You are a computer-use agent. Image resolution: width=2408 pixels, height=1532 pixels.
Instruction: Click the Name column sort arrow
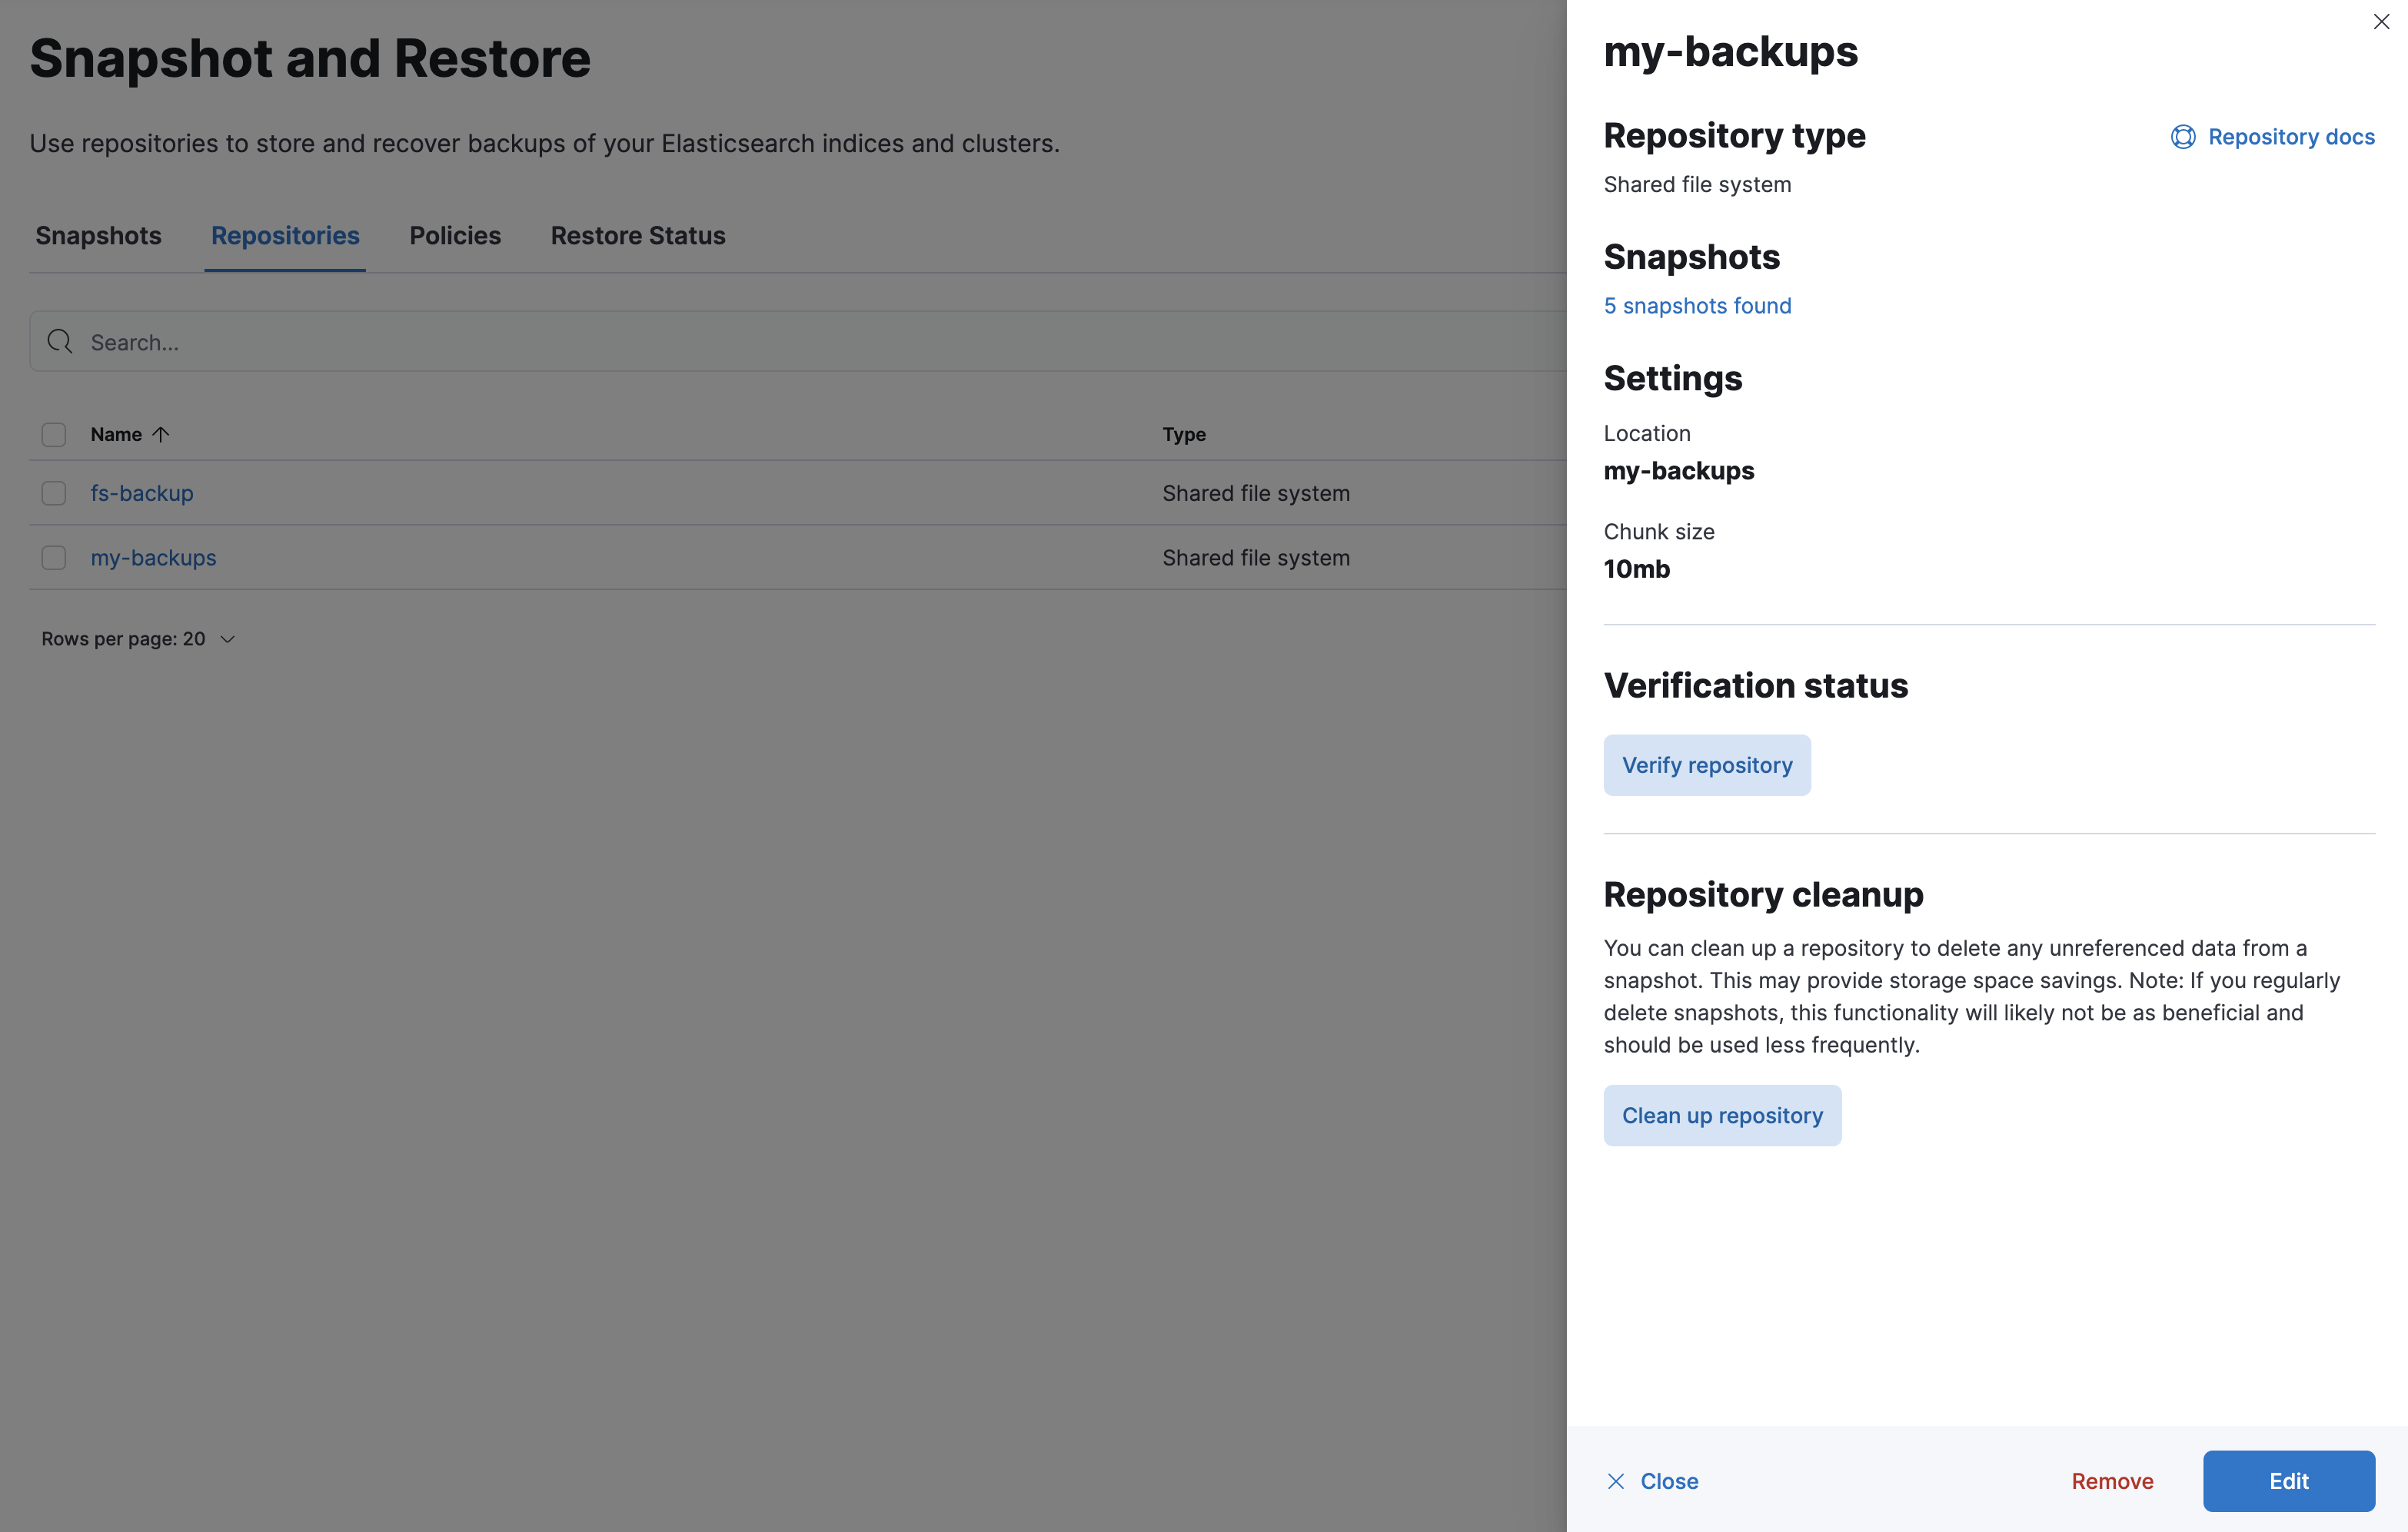pyautogui.click(x=161, y=434)
